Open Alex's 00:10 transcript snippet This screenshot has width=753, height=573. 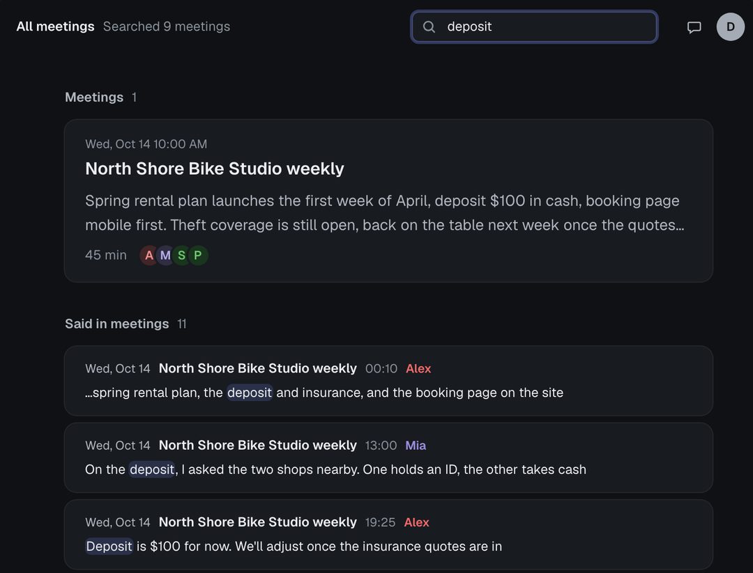tap(388, 381)
